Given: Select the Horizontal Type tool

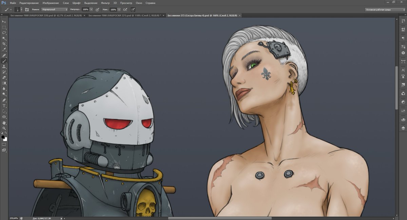Looking at the screenshot, I should click(x=4, y=106).
